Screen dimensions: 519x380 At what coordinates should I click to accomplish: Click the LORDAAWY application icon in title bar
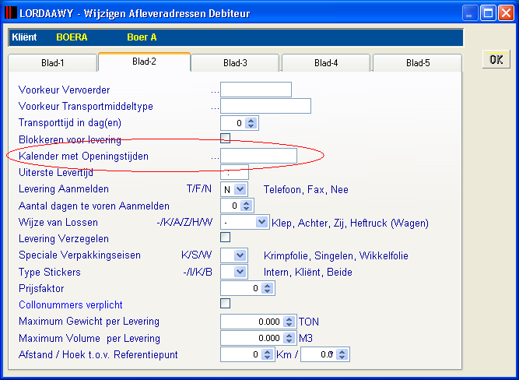pyautogui.click(x=11, y=13)
